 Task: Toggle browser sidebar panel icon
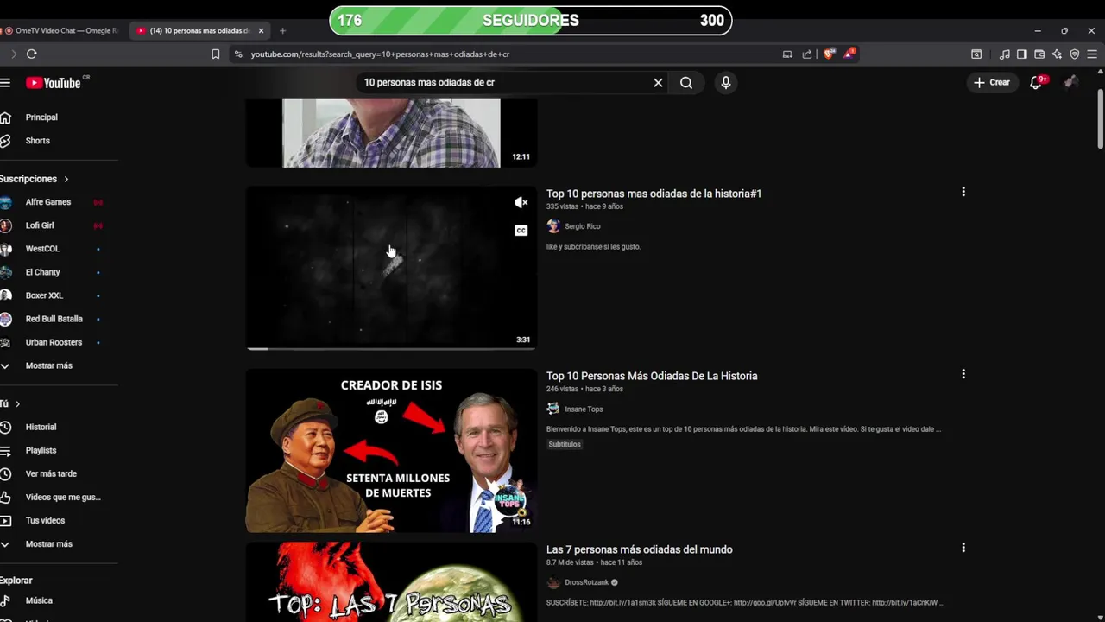tap(1022, 54)
